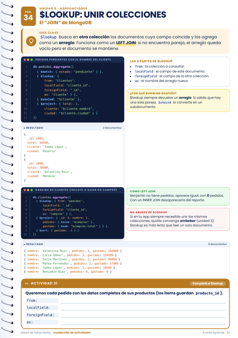The image size is (238, 338).
Task: Click the '$unwind: "$cliente"' code line
Action: 58,99
